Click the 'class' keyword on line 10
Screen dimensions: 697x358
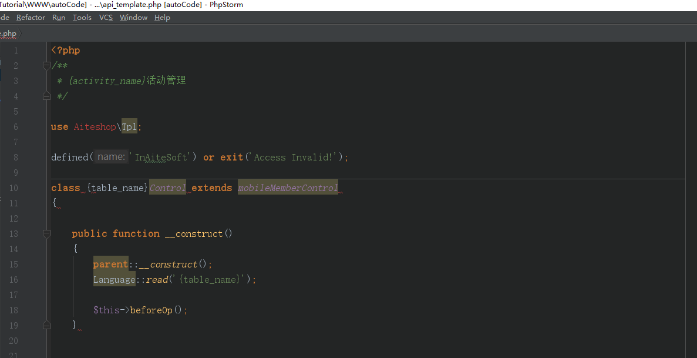click(x=65, y=188)
